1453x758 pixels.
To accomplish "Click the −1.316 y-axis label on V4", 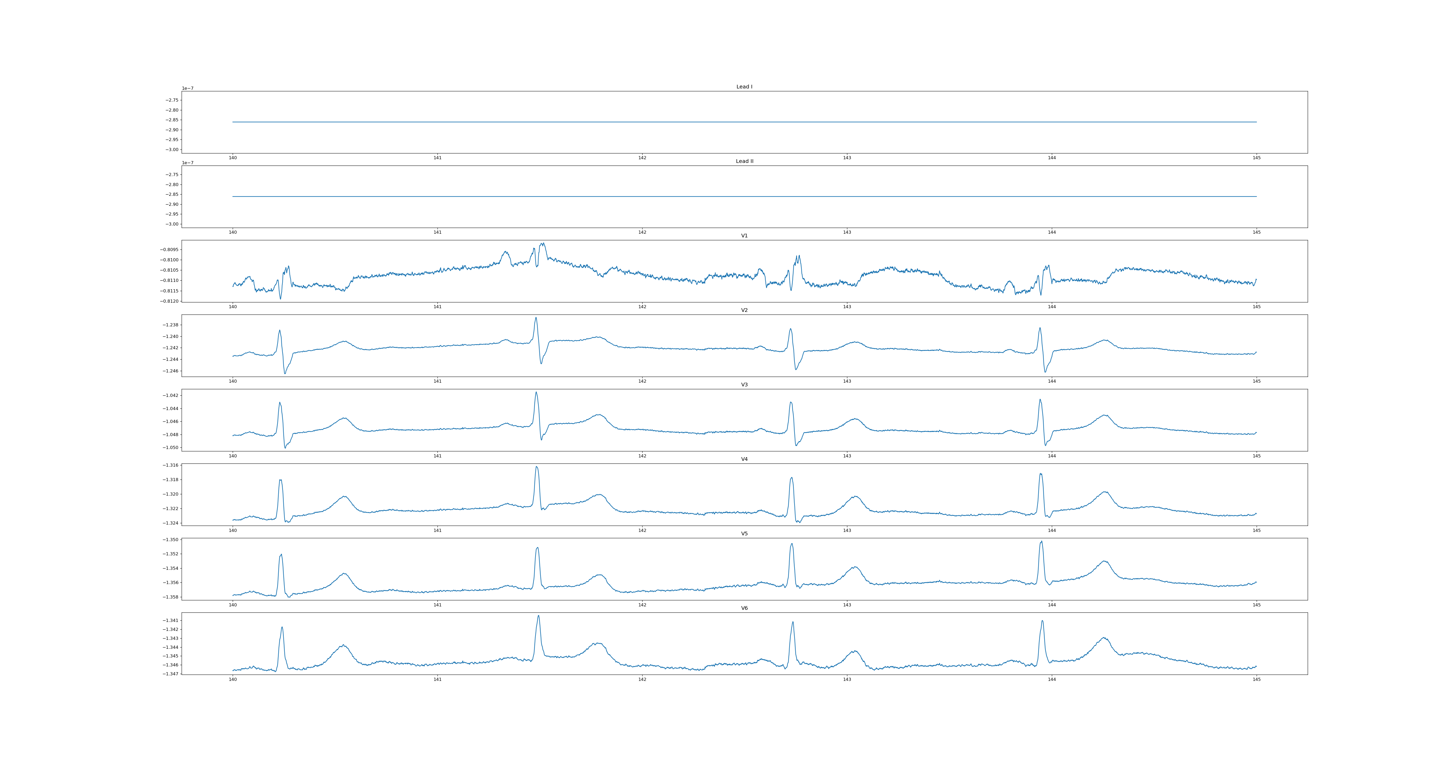I will coord(170,465).
